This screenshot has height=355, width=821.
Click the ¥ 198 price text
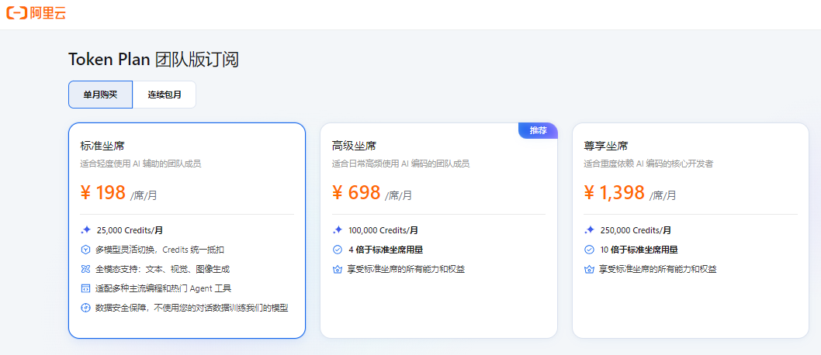103,193
